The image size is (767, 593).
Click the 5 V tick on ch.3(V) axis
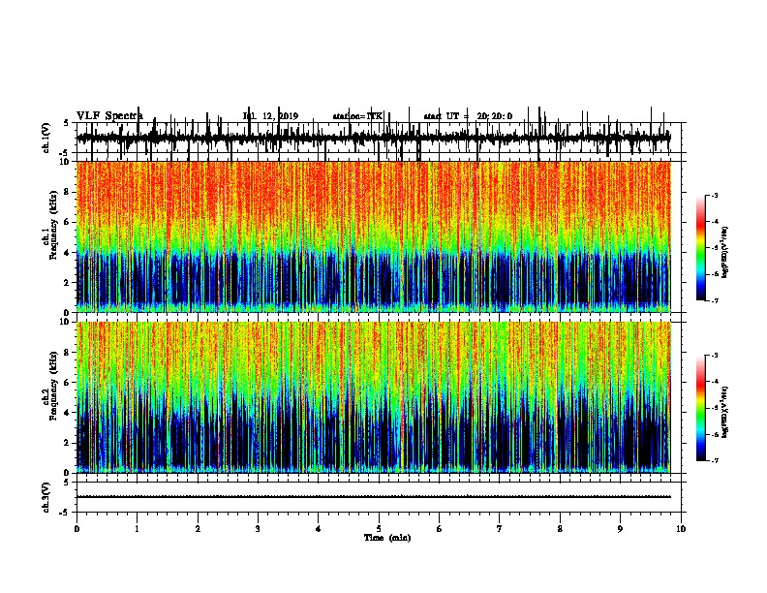pos(67,483)
